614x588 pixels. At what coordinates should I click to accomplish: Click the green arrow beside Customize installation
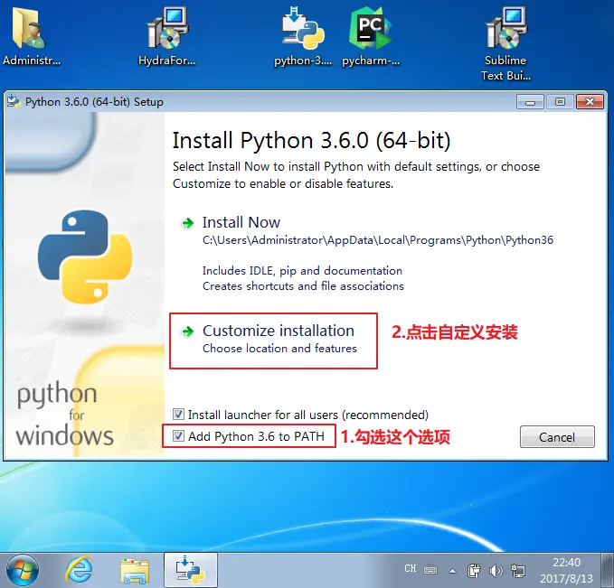click(188, 331)
